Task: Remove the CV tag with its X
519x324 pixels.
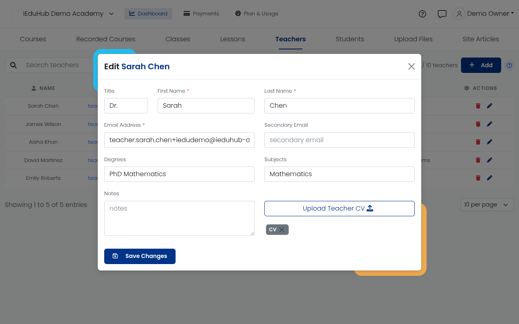Action: pos(282,230)
